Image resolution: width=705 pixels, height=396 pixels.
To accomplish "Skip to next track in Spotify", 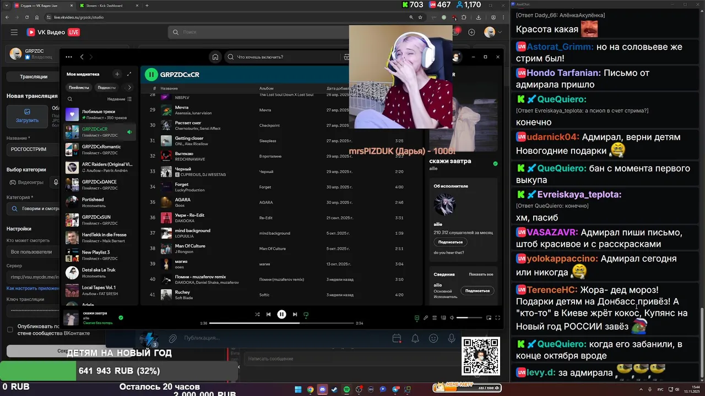I will pos(295,315).
